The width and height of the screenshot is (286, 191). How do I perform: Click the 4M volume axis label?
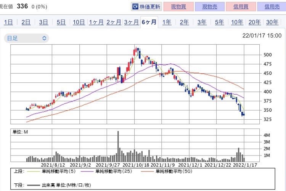click(x=267, y=135)
